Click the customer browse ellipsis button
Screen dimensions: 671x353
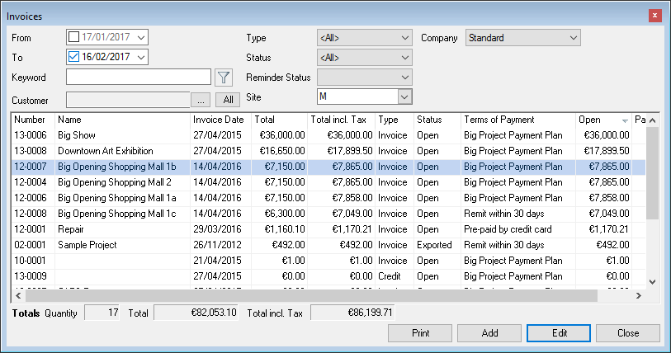201,100
